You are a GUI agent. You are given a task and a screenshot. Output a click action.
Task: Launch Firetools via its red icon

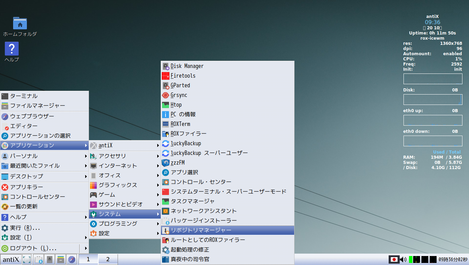166,76
